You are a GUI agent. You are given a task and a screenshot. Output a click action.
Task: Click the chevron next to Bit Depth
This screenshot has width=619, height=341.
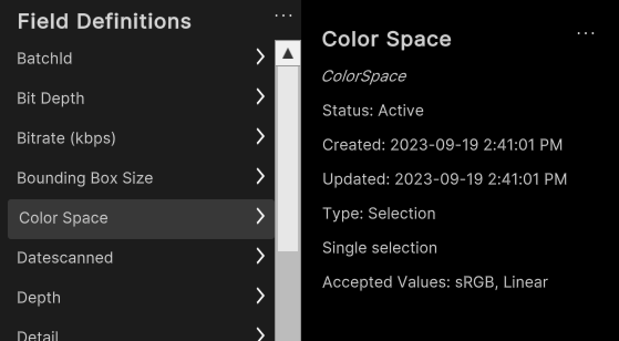click(260, 97)
